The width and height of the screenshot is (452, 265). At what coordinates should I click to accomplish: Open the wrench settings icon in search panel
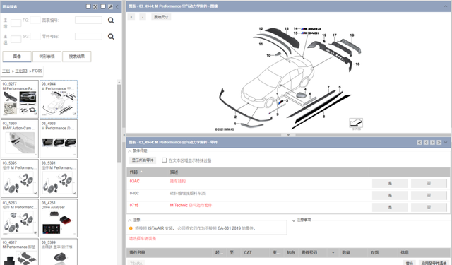pyautogui.click(x=110, y=6)
